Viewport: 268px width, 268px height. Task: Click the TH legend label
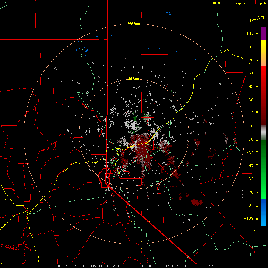(256, 232)
